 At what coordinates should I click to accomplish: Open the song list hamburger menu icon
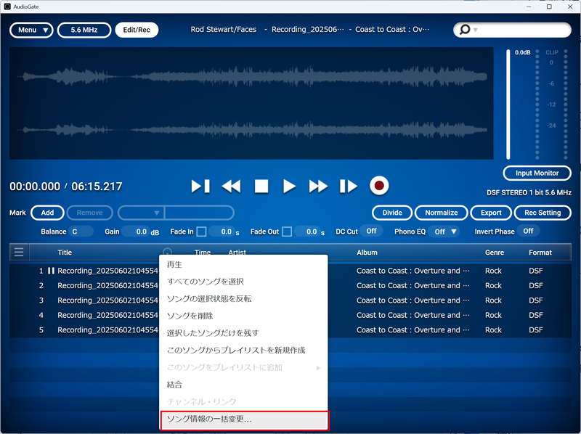pos(19,252)
